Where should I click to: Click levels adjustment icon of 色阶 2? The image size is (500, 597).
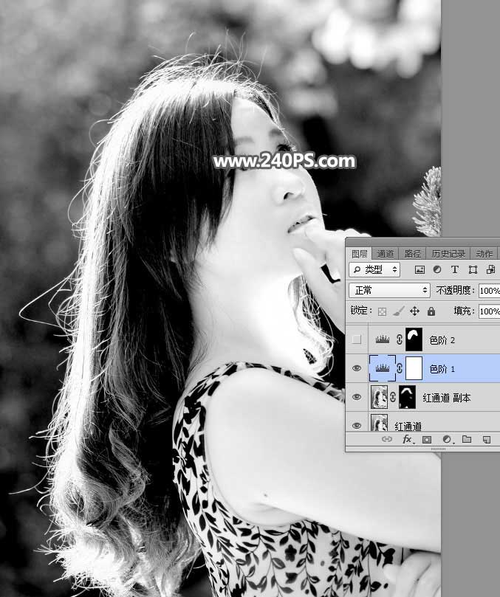(383, 339)
